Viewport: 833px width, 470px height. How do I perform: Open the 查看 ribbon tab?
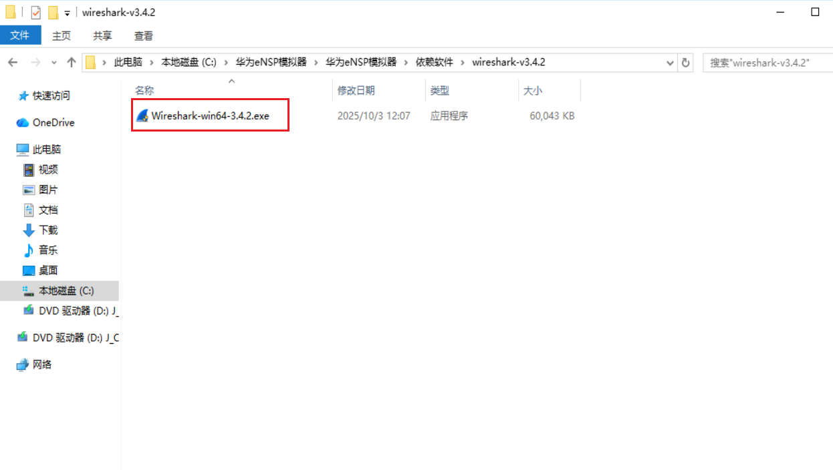coord(144,35)
